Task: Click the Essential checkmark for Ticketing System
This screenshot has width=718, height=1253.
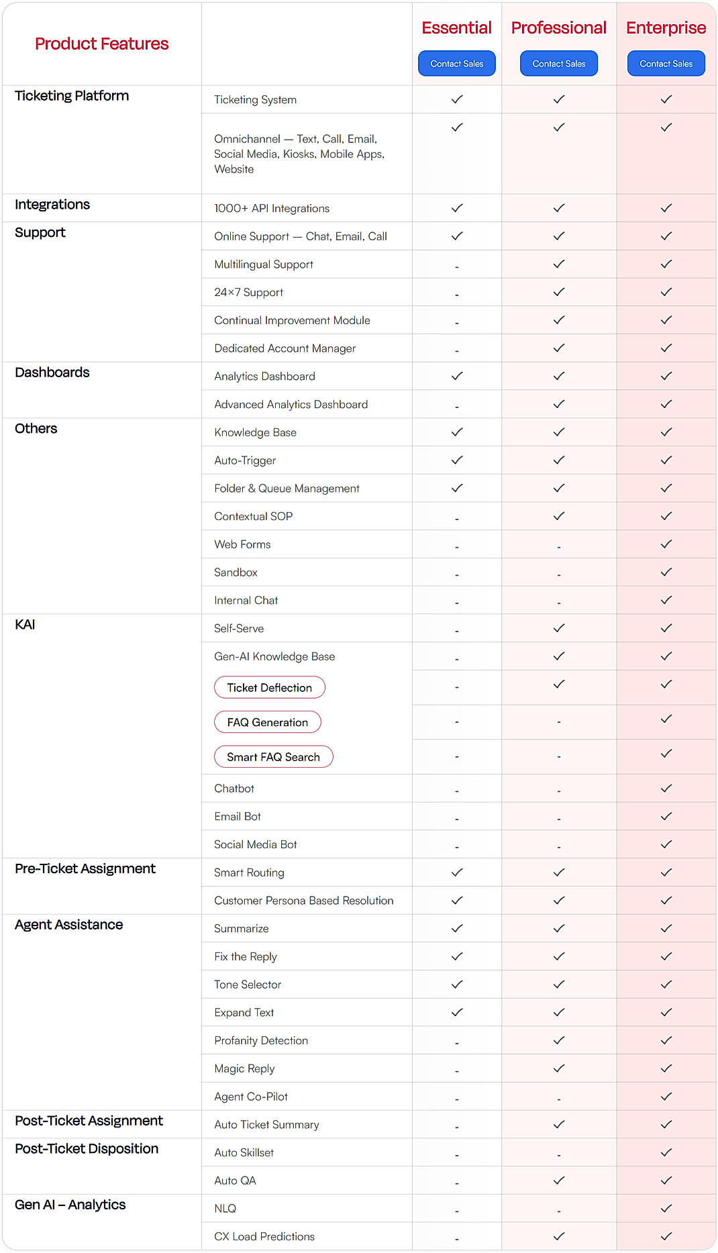Action: 456,99
